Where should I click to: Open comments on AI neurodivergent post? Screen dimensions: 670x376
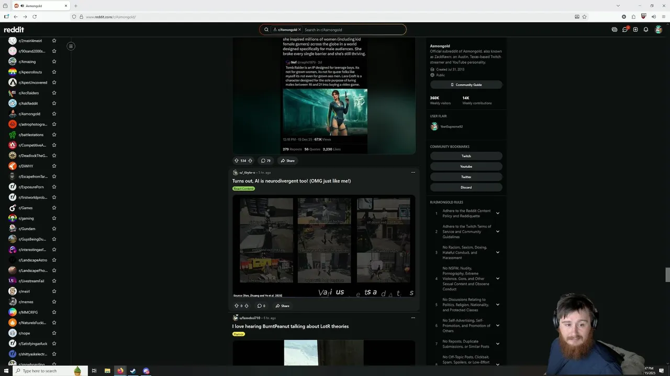pos(261,306)
